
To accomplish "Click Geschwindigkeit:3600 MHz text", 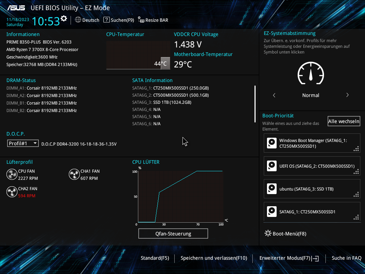I will [32, 57].
